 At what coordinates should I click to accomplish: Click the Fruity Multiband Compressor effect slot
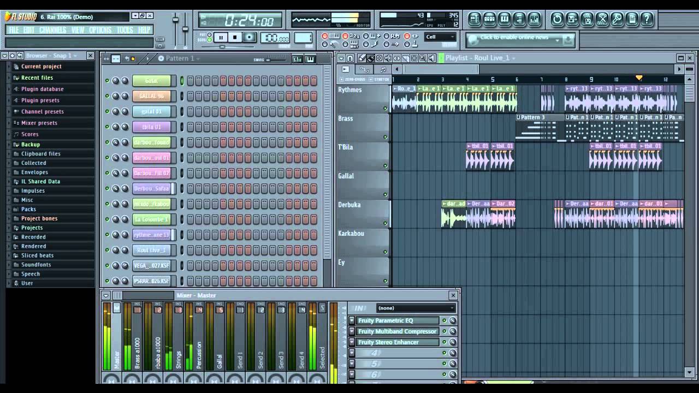(x=398, y=331)
